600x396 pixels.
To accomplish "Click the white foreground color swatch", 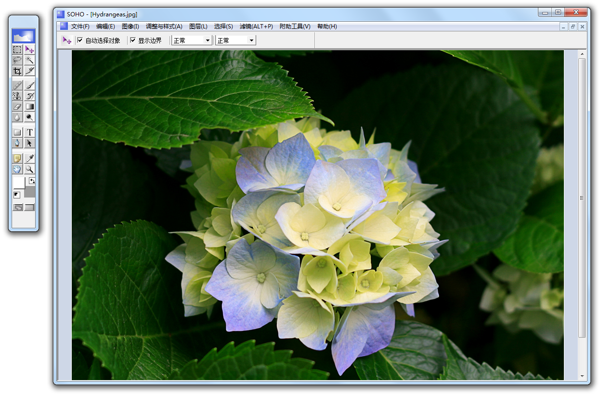I will pyautogui.click(x=18, y=183).
